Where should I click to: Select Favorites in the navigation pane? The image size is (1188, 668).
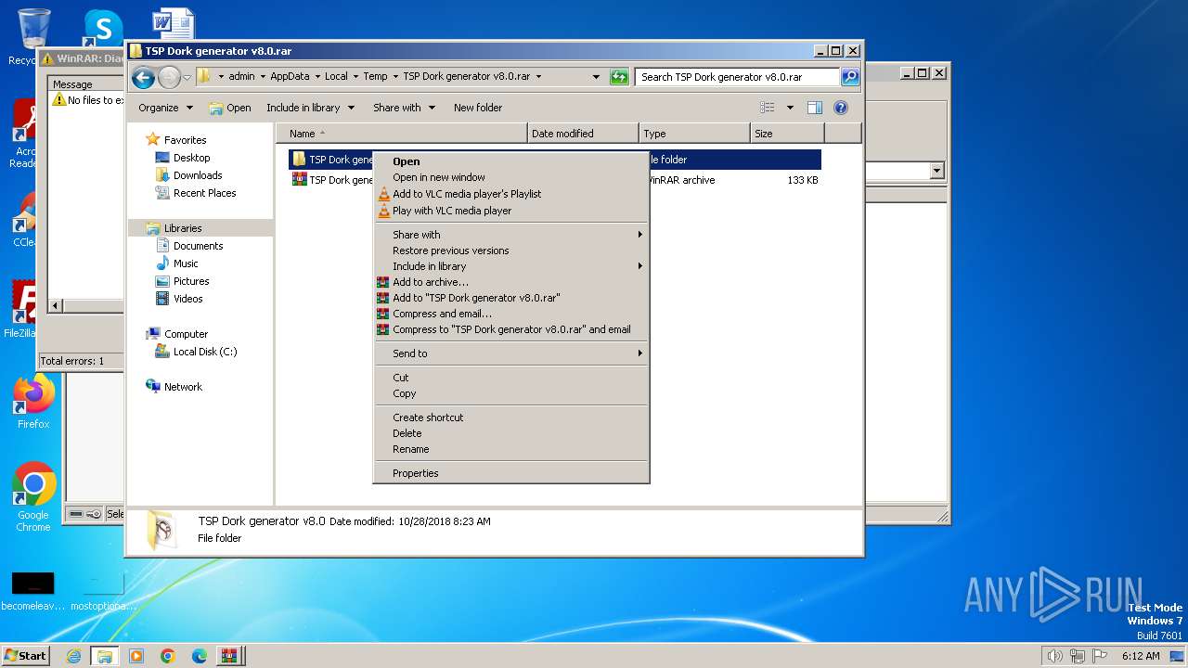[x=185, y=140]
